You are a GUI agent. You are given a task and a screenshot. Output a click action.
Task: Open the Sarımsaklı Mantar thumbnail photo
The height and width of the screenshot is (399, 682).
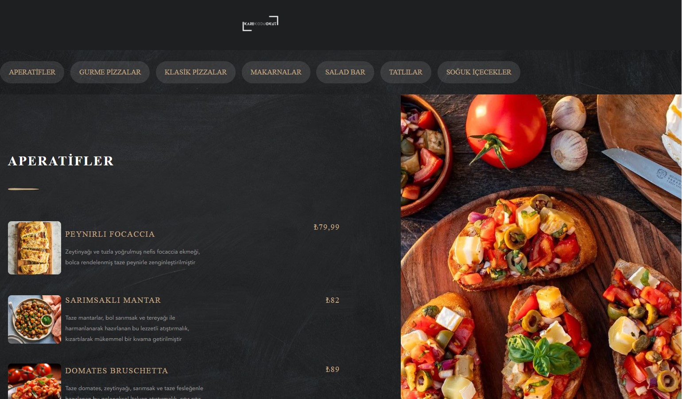point(35,320)
